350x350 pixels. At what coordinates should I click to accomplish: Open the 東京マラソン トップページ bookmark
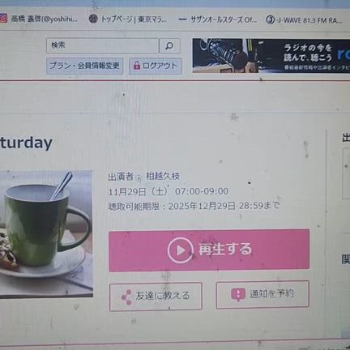pyautogui.click(x=128, y=19)
